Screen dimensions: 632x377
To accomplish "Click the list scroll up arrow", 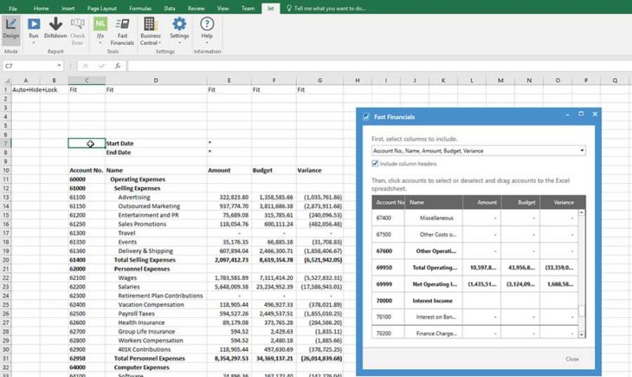I will point(581,212).
